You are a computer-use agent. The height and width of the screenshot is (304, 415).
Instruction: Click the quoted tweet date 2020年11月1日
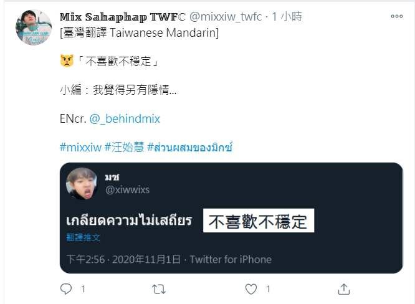point(146,259)
